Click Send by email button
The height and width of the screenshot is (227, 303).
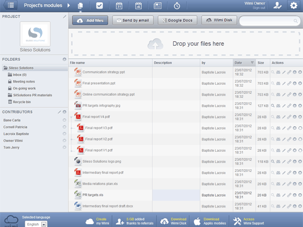click(133, 20)
